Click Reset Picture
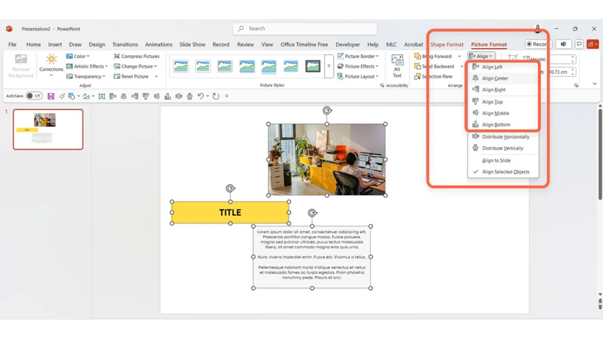603x339 pixels. (x=131, y=76)
